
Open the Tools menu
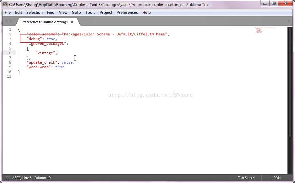90,13
